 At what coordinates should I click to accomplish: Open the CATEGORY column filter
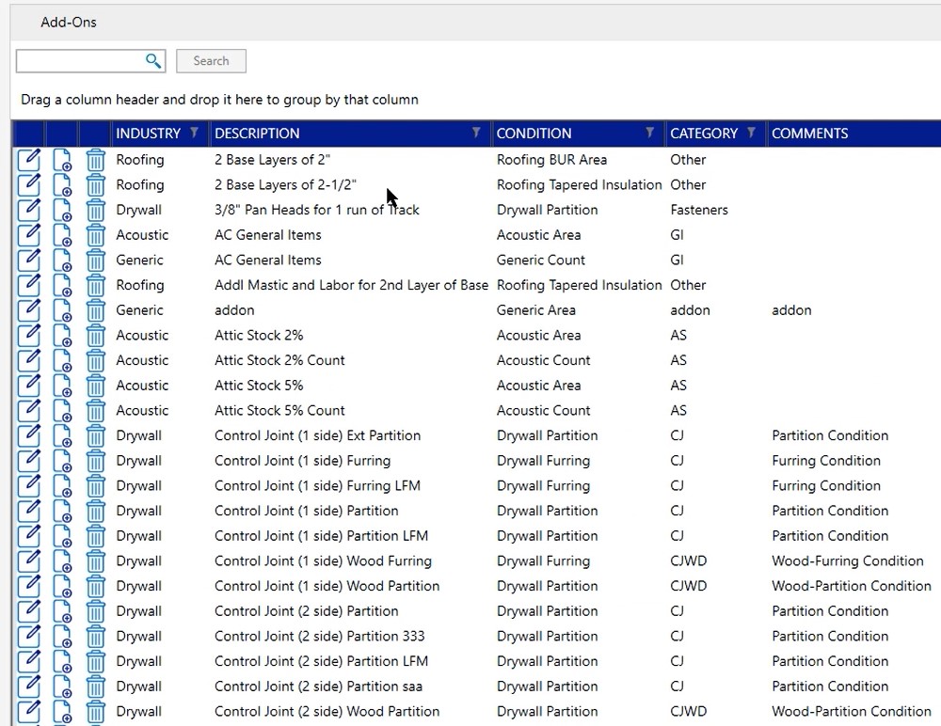coord(751,133)
